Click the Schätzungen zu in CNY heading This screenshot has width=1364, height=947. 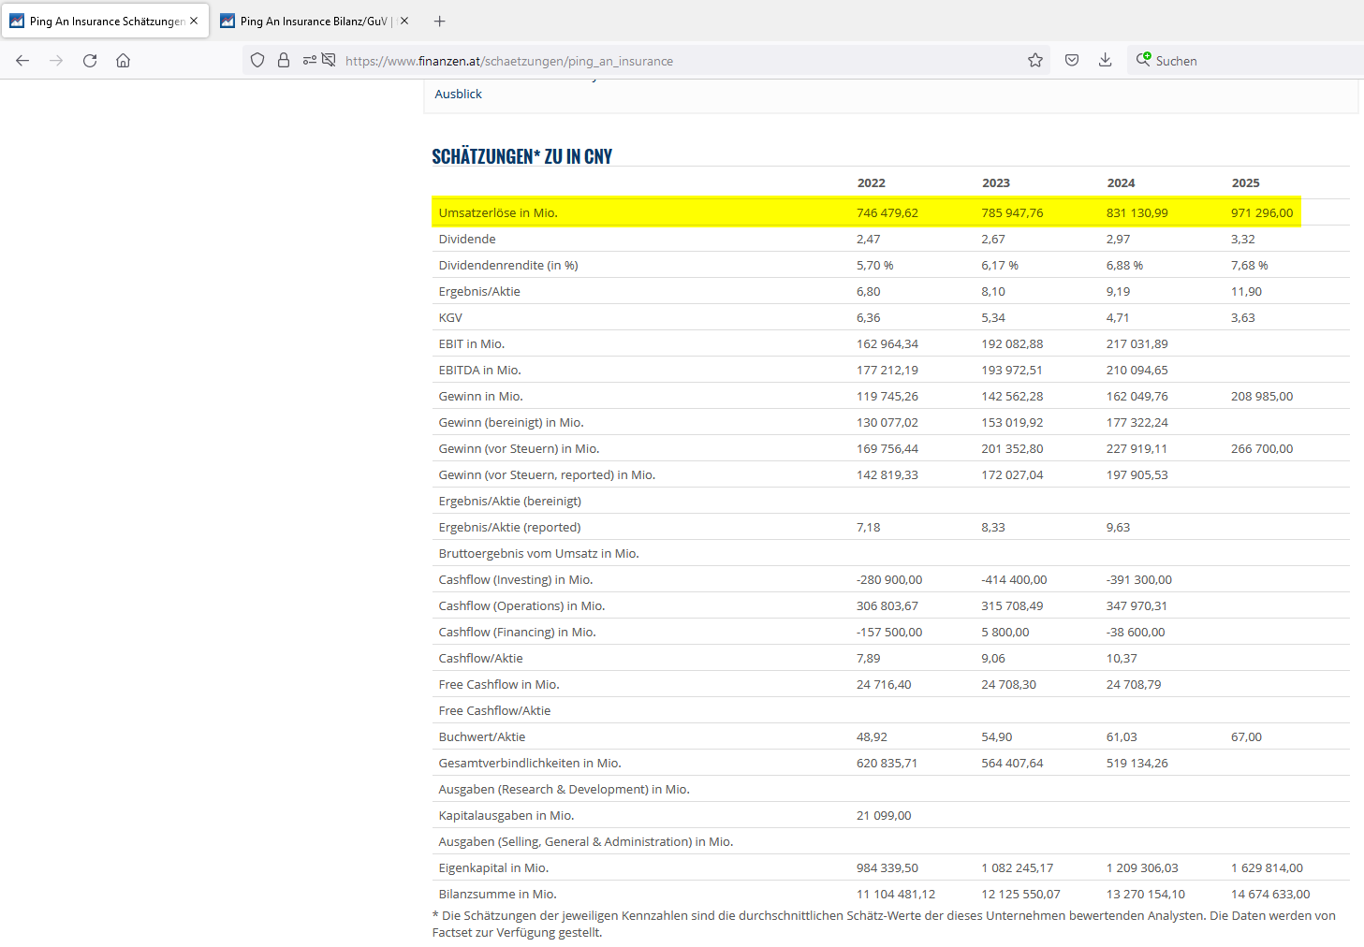point(521,156)
